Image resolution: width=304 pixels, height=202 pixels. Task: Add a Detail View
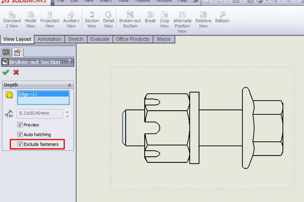click(108, 20)
